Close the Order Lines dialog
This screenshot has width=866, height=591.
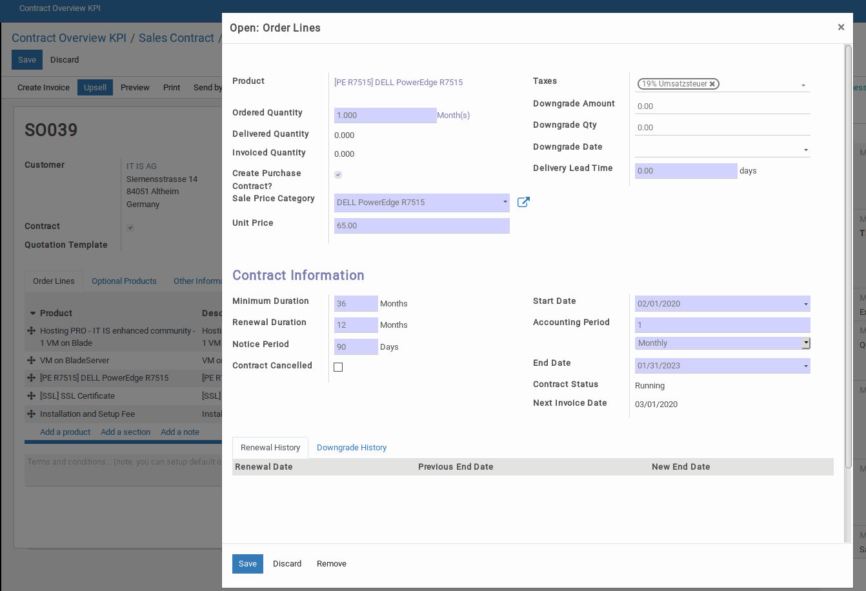[x=841, y=27]
